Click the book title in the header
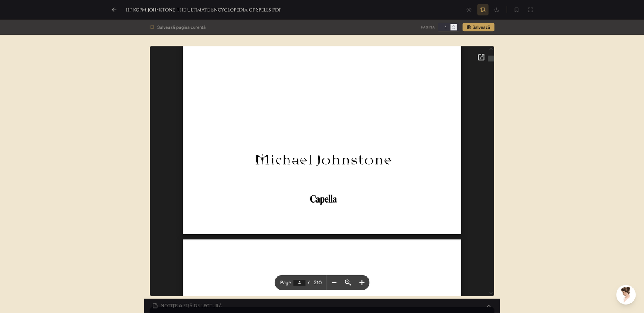 (x=203, y=10)
